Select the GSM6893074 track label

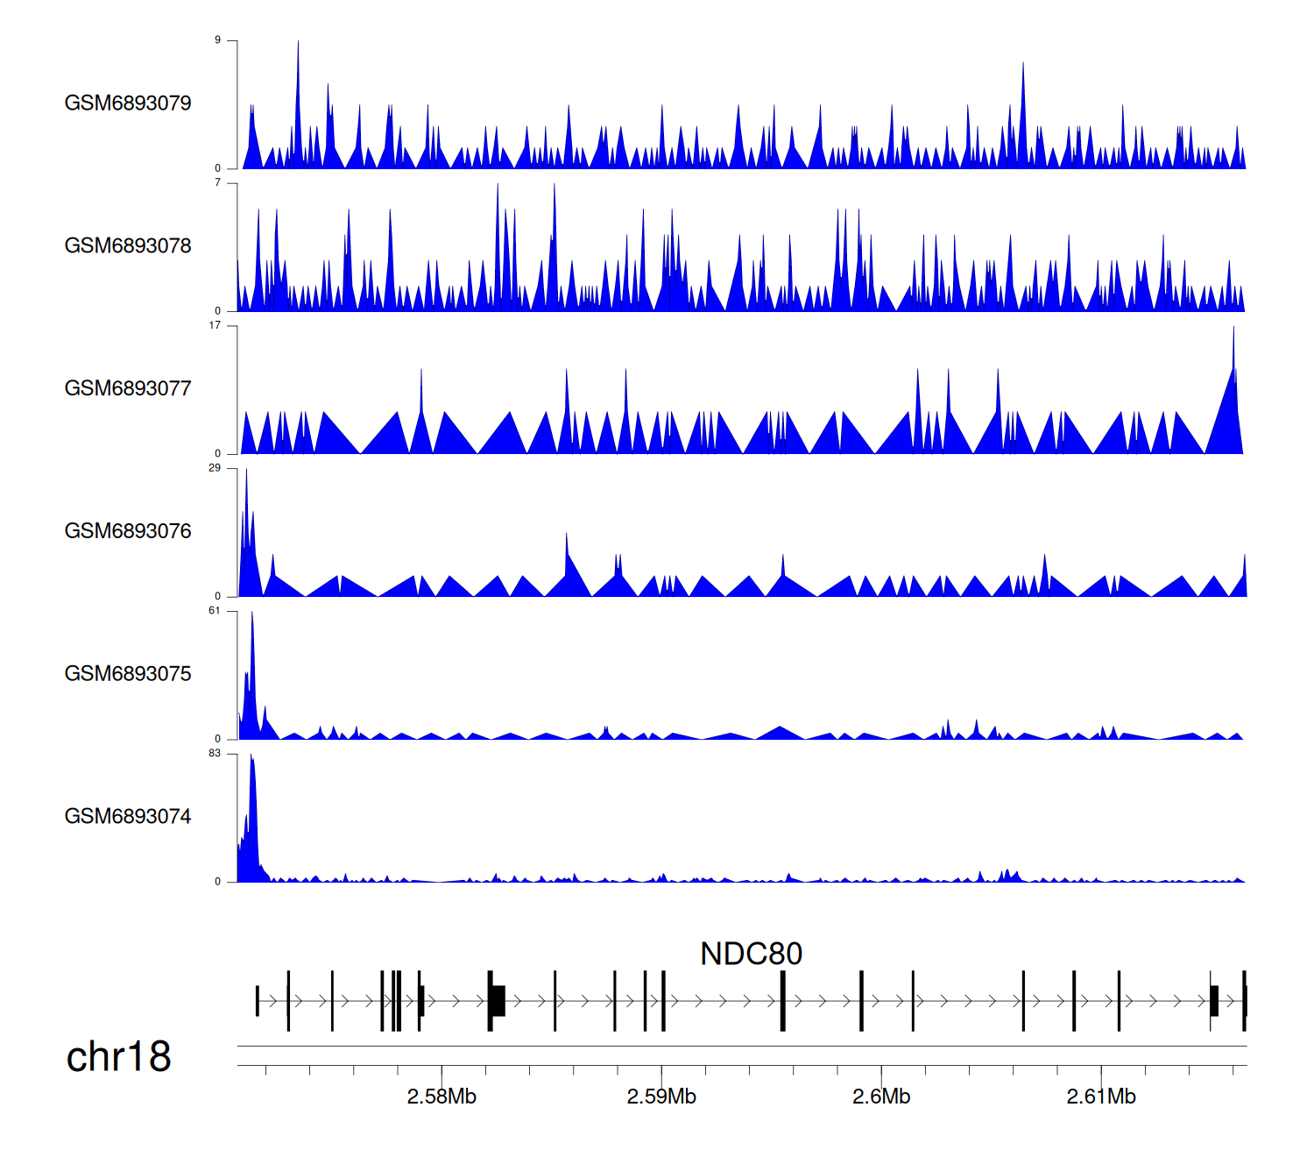128,817
